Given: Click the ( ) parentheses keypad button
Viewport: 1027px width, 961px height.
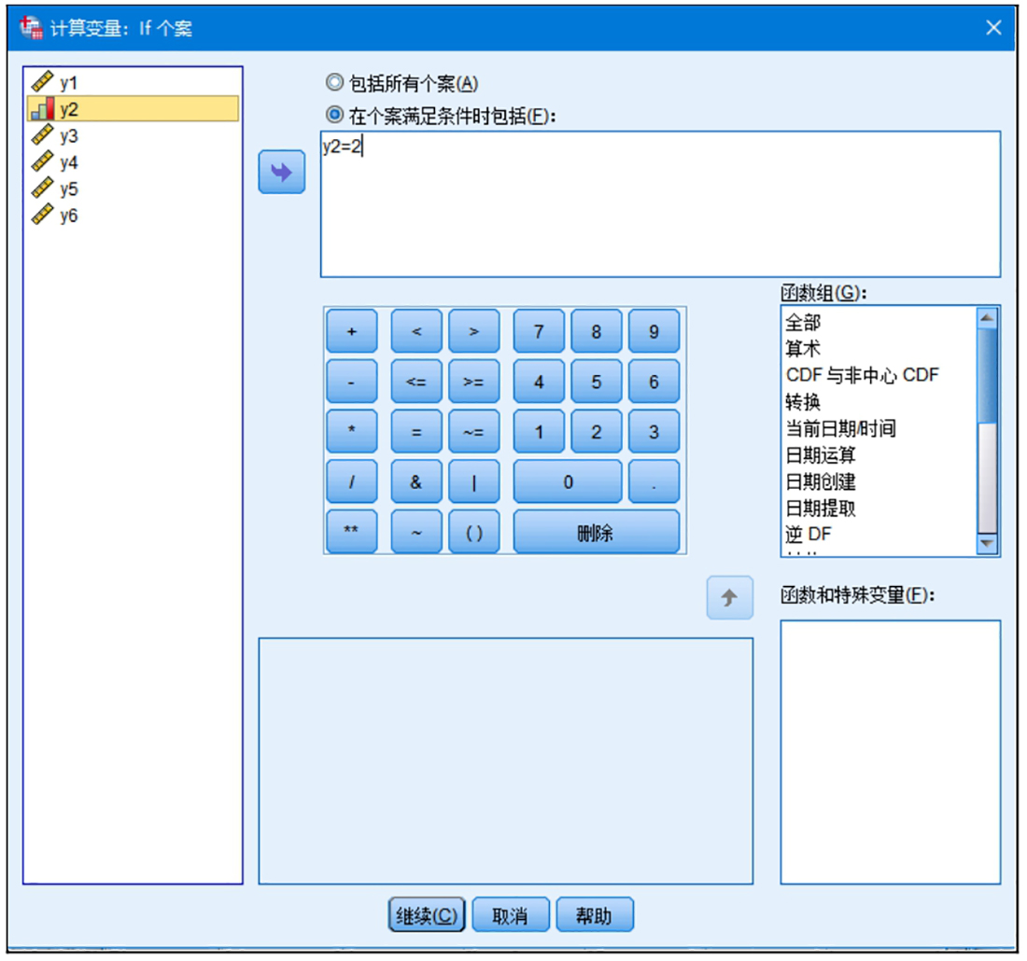Looking at the screenshot, I should click(474, 532).
